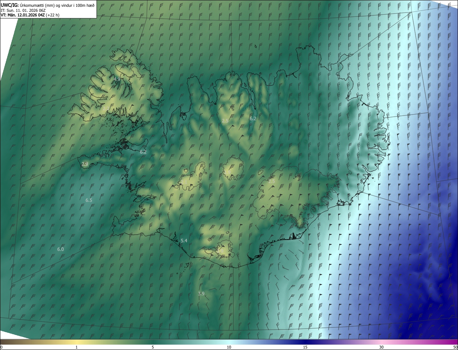Click the 6.0 value southwest of Iceland
The image size is (458, 350).
pyautogui.click(x=60, y=249)
